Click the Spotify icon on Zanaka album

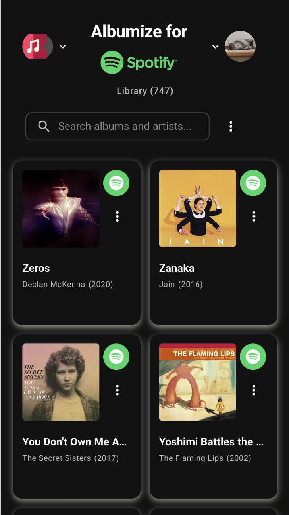[253, 183]
